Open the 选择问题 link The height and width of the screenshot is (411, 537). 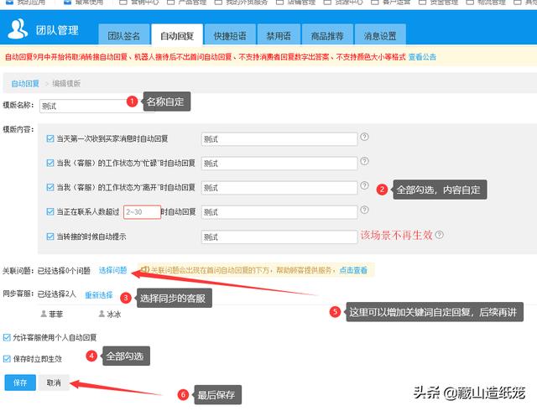pyautogui.click(x=112, y=270)
